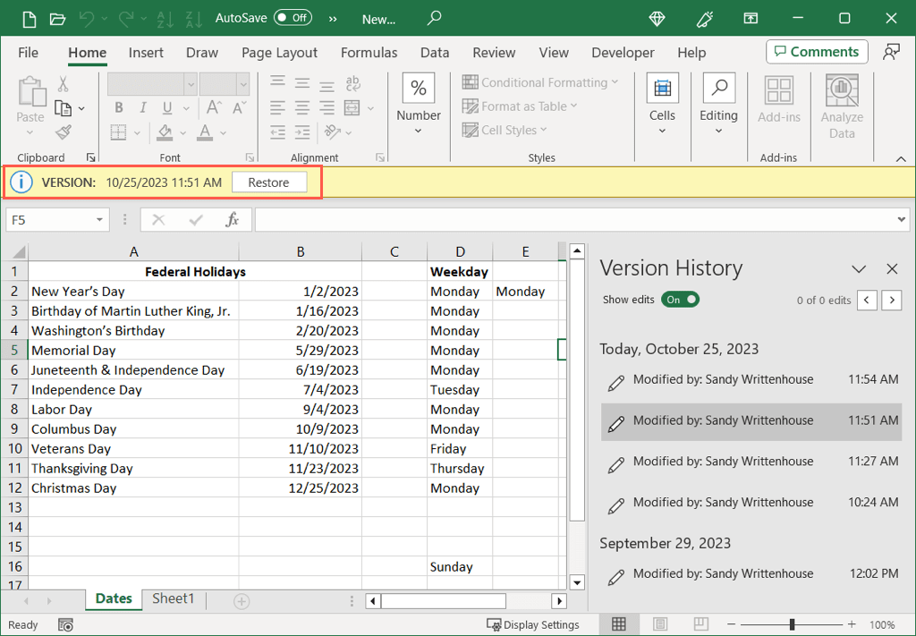Open the Editing search icon
This screenshot has height=636, width=916.
point(718,89)
